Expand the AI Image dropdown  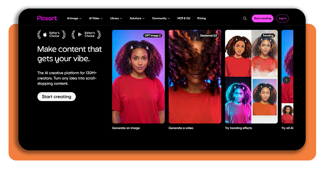74,18
